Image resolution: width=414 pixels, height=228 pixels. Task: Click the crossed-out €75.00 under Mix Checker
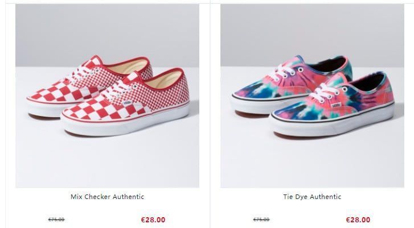(x=56, y=219)
